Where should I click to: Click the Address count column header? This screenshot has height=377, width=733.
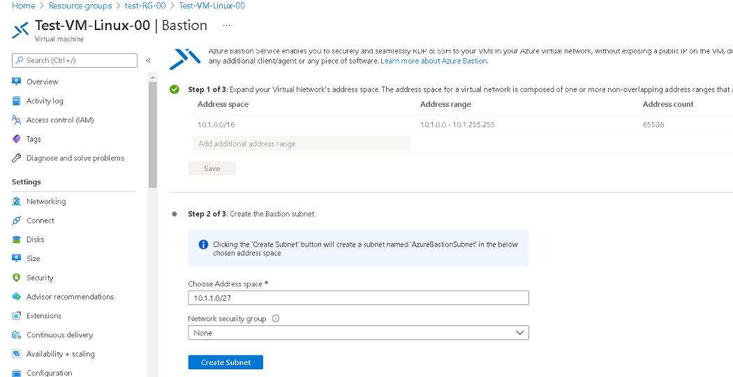point(668,104)
